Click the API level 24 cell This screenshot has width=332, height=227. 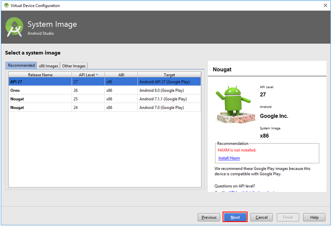(88, 107)
